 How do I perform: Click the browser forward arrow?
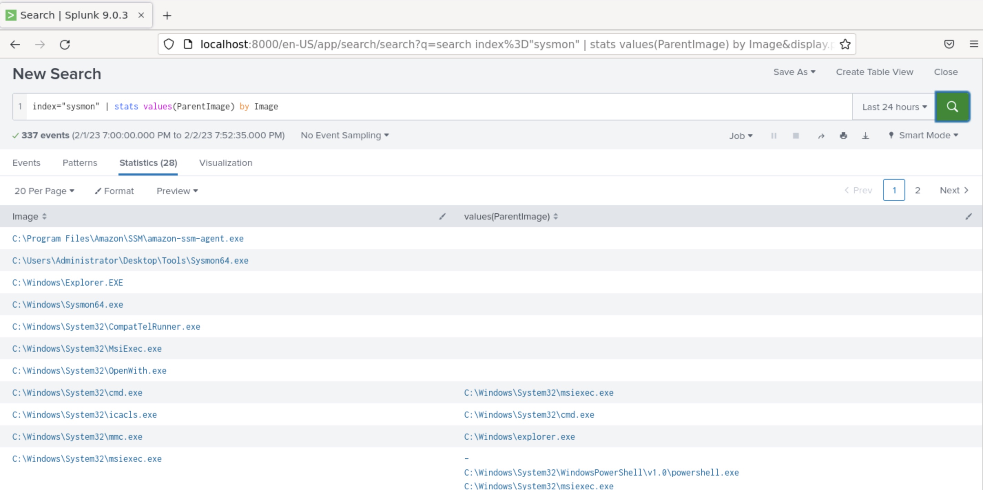pyautogui.click(x=40, y=45)
